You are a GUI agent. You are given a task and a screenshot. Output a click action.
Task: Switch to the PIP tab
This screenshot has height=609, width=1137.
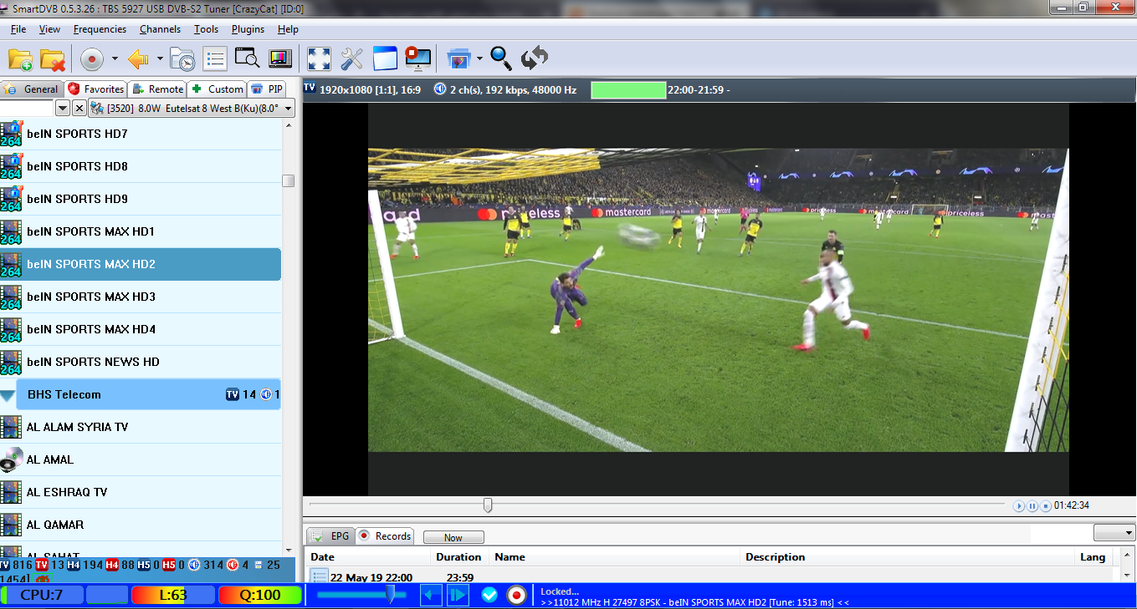point(267,89)
